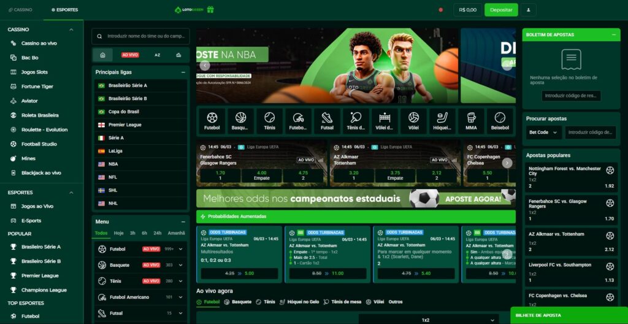
Task: Select the Hoje time filter tab
Action: [118, 233]
